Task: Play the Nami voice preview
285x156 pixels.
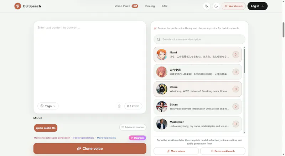Action: tap(236, 55)
